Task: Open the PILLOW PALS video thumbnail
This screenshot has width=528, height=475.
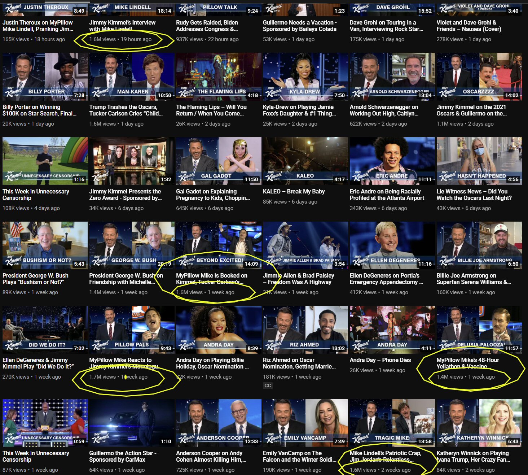Action: [132, 330]
